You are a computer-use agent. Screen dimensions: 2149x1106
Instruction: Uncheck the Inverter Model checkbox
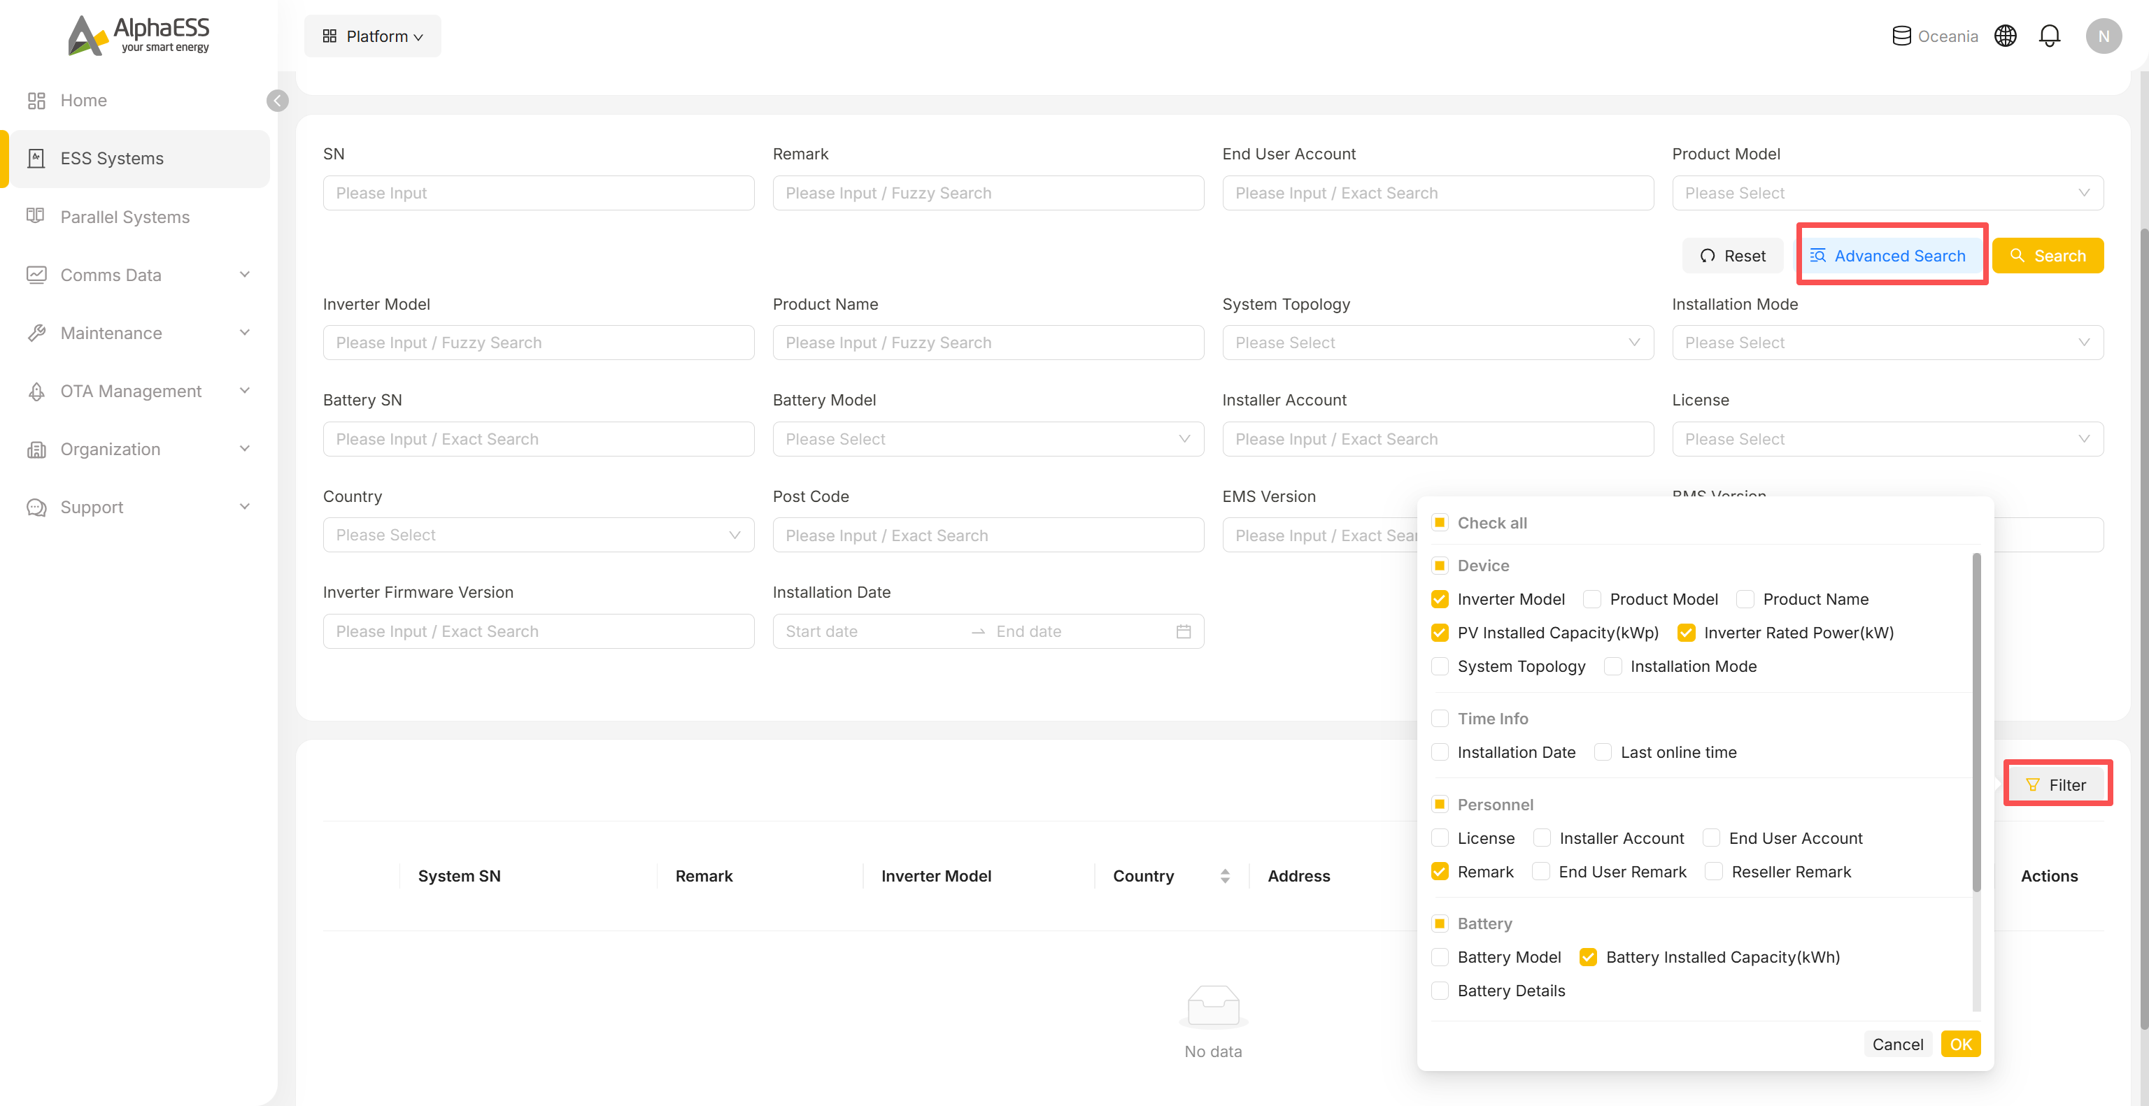(1439, 599)
